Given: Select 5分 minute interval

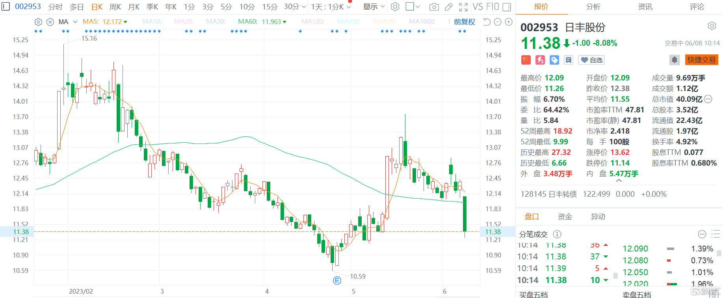Looking at the screenshot, I should tap(226, 7).
